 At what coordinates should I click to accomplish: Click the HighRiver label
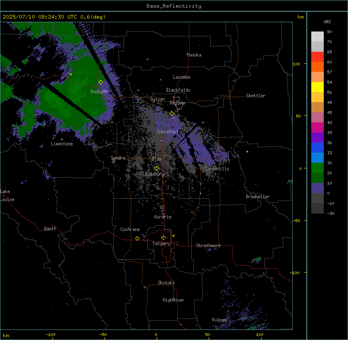[174, 300]
